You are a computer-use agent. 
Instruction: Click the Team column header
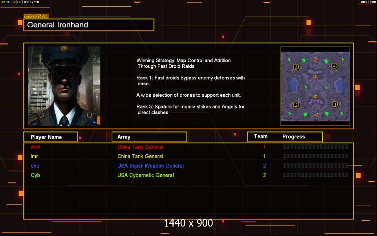(x=261, y=136)
